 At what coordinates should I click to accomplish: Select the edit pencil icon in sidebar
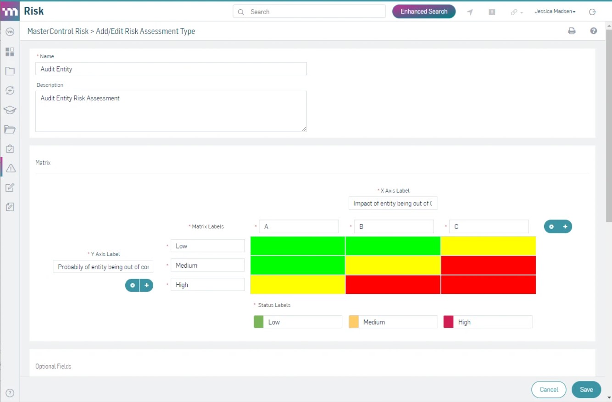[x=10, y=187]
